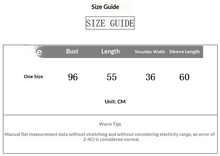Choose the Shoulder Width column header
The height and width of the screenshot is (156, 220).
(x=150, y=52)
